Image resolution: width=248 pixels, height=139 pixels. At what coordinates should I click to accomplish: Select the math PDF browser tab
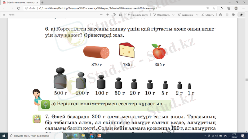pos(19,2)
